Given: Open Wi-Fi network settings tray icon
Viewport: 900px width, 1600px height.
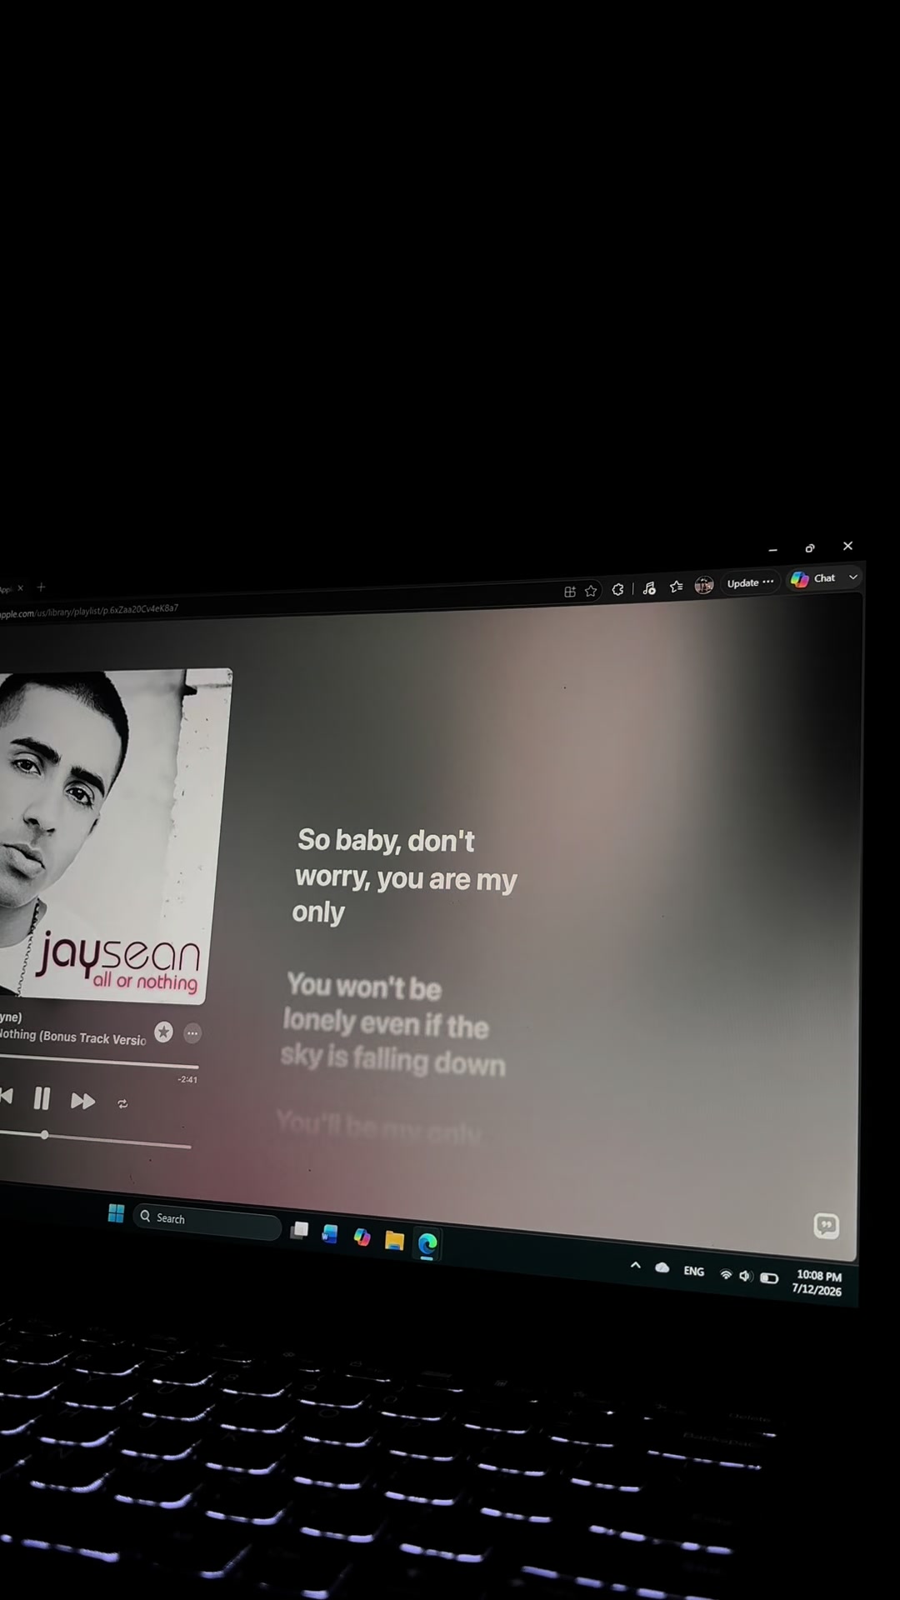Looking at the screenshot, I should point(726,1274).
